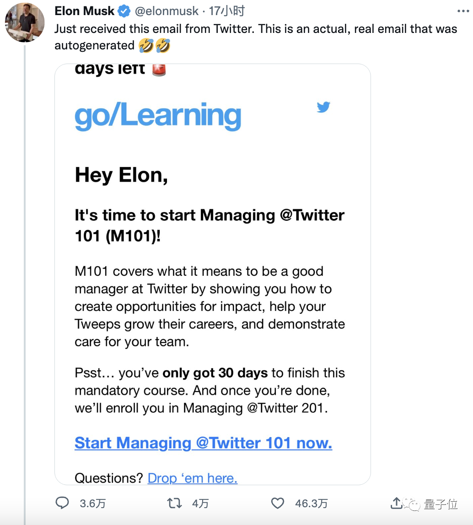Click the 'go/Learning' blue header text
Screen dimensions: 473x525
157,116
